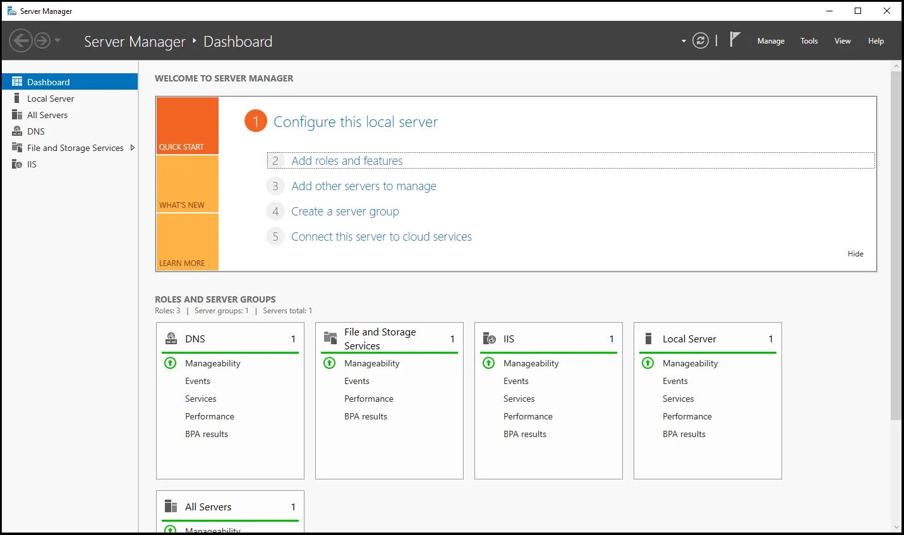The image size is (904, 535).
Task: Select the IIS icon in sidebar
Action: pyautogui.click(x=17, y=164)
